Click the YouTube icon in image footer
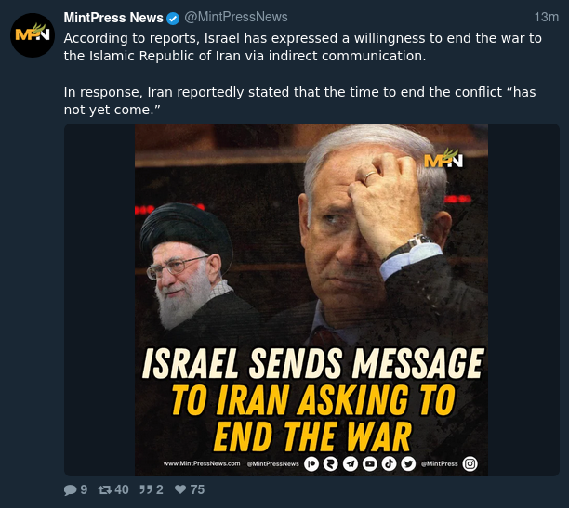The height and width of the screenshot is (508, 569). click(x=370, y=463)
